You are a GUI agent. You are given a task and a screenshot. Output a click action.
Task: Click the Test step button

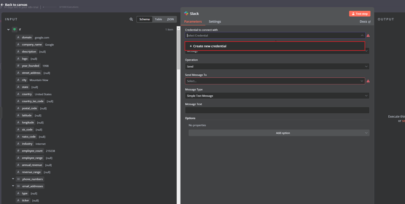point(360,14)
